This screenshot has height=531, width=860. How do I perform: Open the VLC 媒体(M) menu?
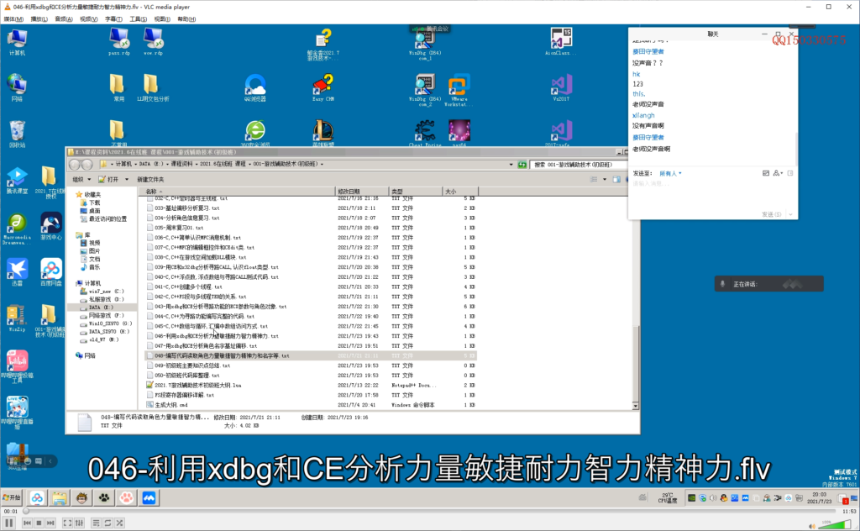point(13,19)
